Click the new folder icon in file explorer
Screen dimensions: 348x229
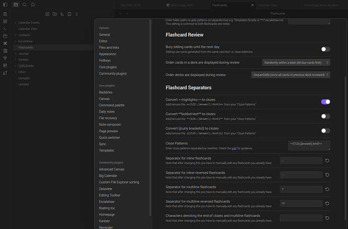pyautogui.click(x=54, y=14)
